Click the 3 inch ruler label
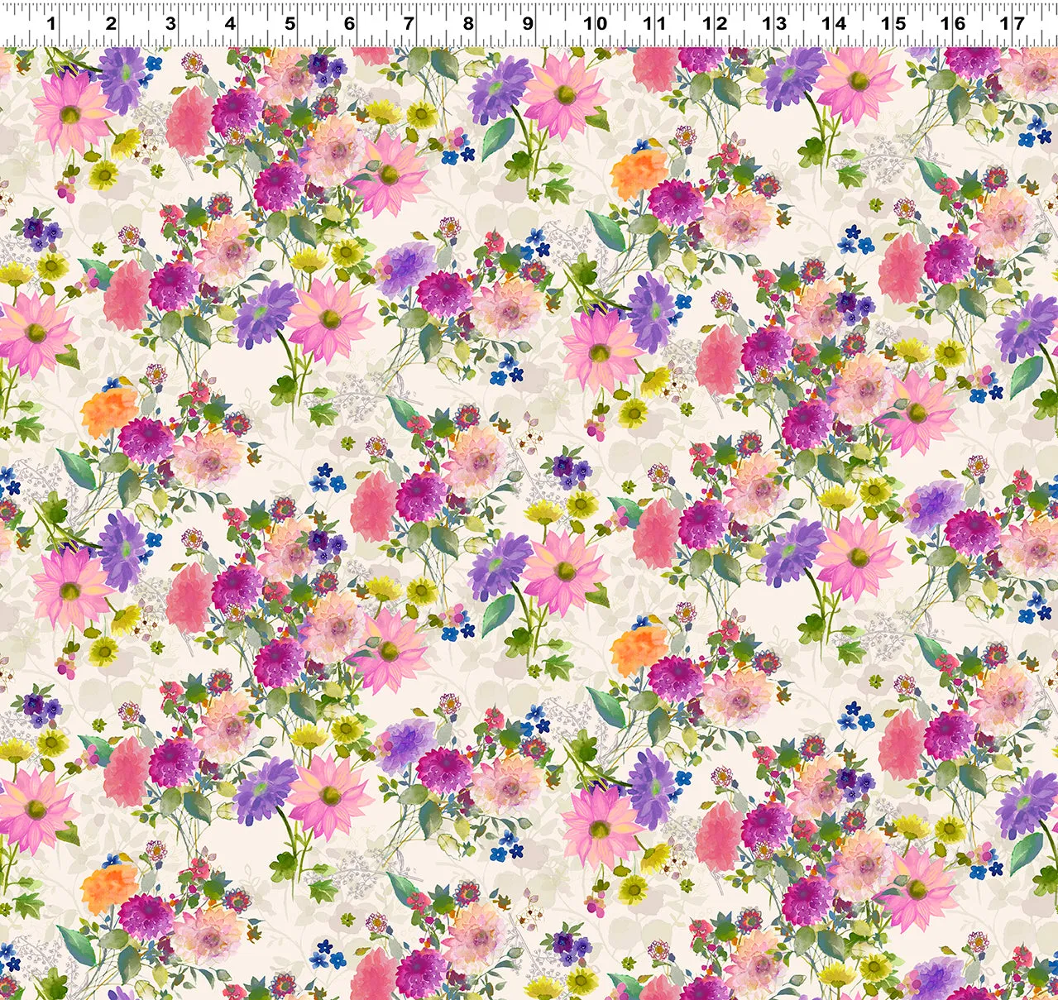This screenshot has height=1000, width=1058. click(170, 22)
